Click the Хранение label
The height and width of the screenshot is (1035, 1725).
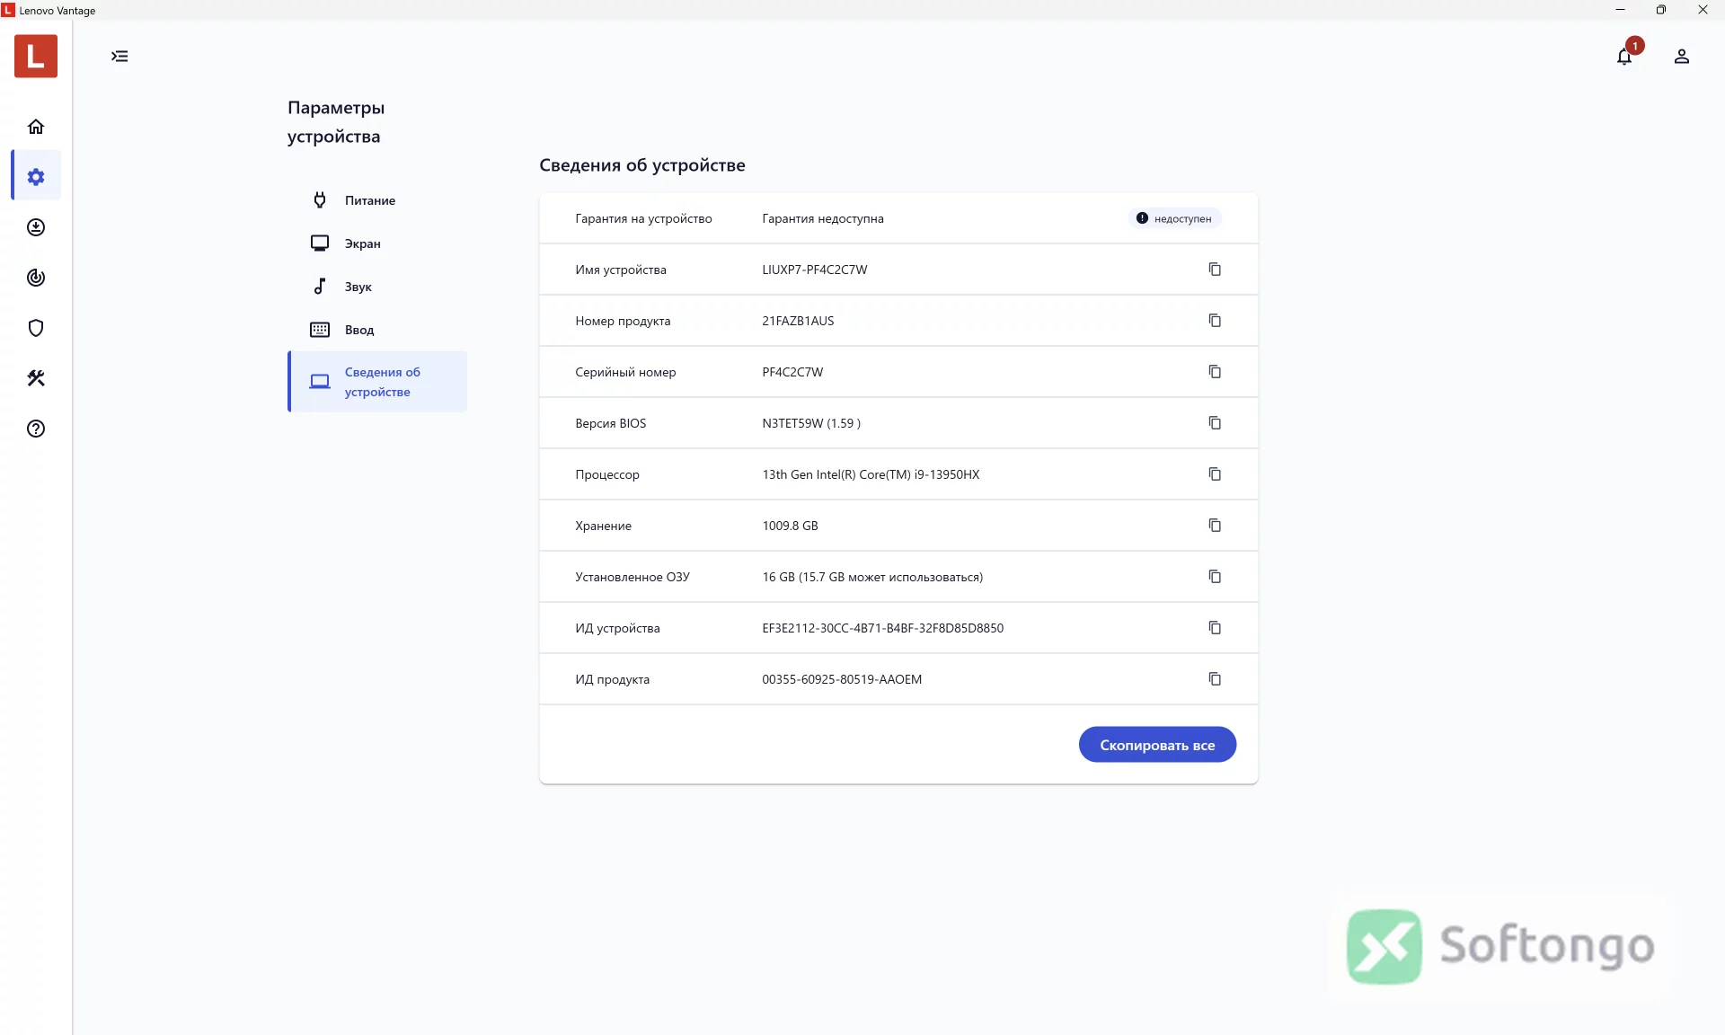click(604, 526)
